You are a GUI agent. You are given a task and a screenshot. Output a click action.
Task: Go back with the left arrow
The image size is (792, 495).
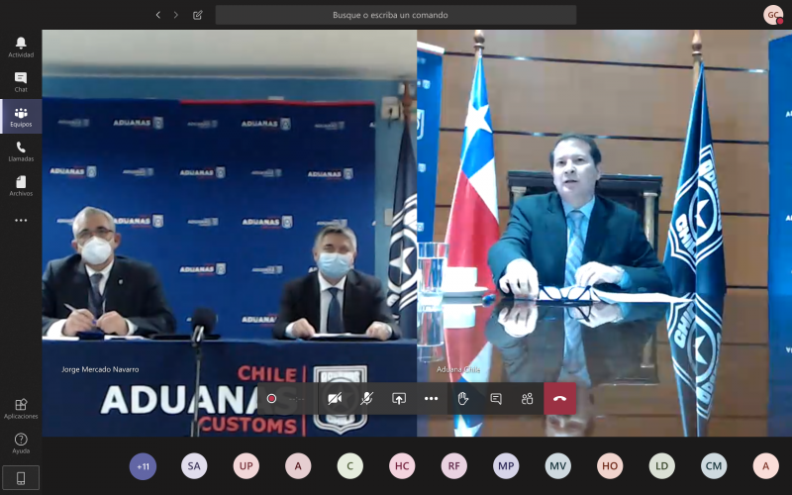(158, 15)
